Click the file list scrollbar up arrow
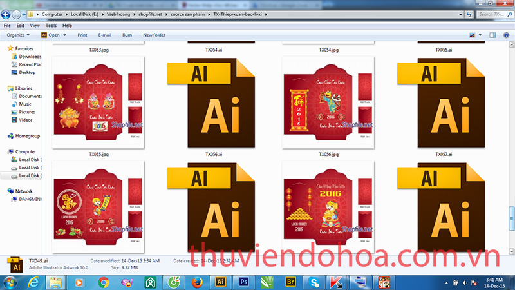Screen dimensions: 515x290 [x=512, y=44]
